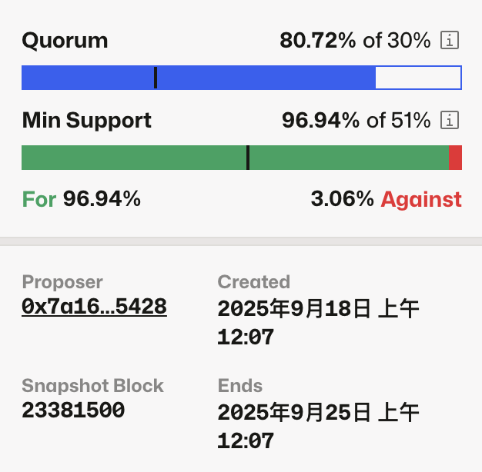Select the black threshold marker on Quorum bar

coord(156,78)
